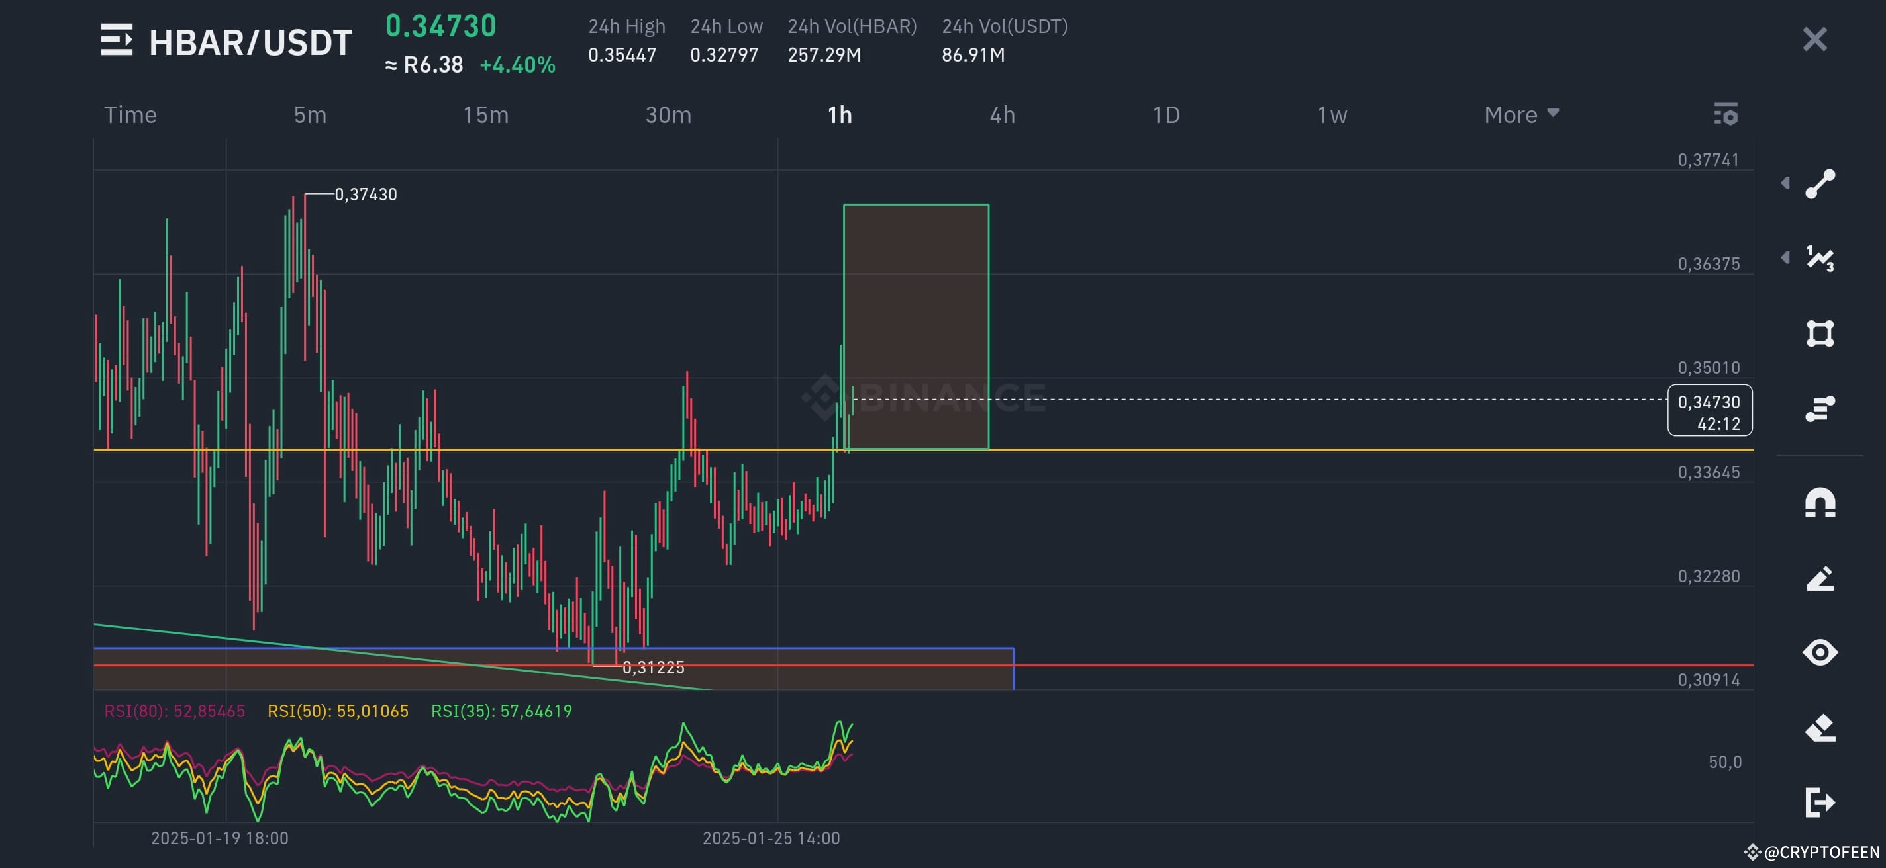Click the HBAR/USDT pair name

[x=249, y=42]
